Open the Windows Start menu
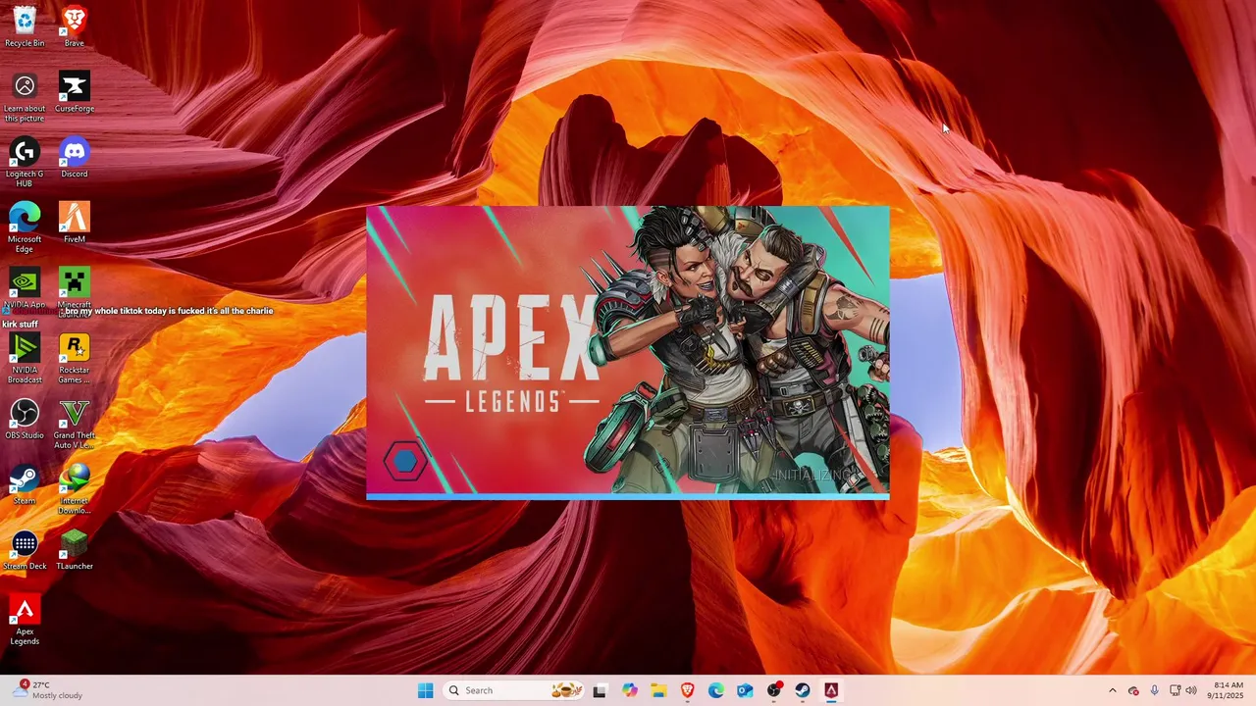Screen dimensions: 1256x706 point(425,690)
